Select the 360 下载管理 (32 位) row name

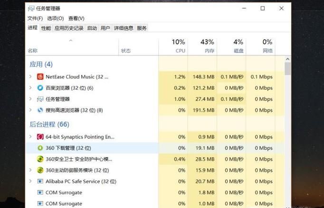click(68, 148)
